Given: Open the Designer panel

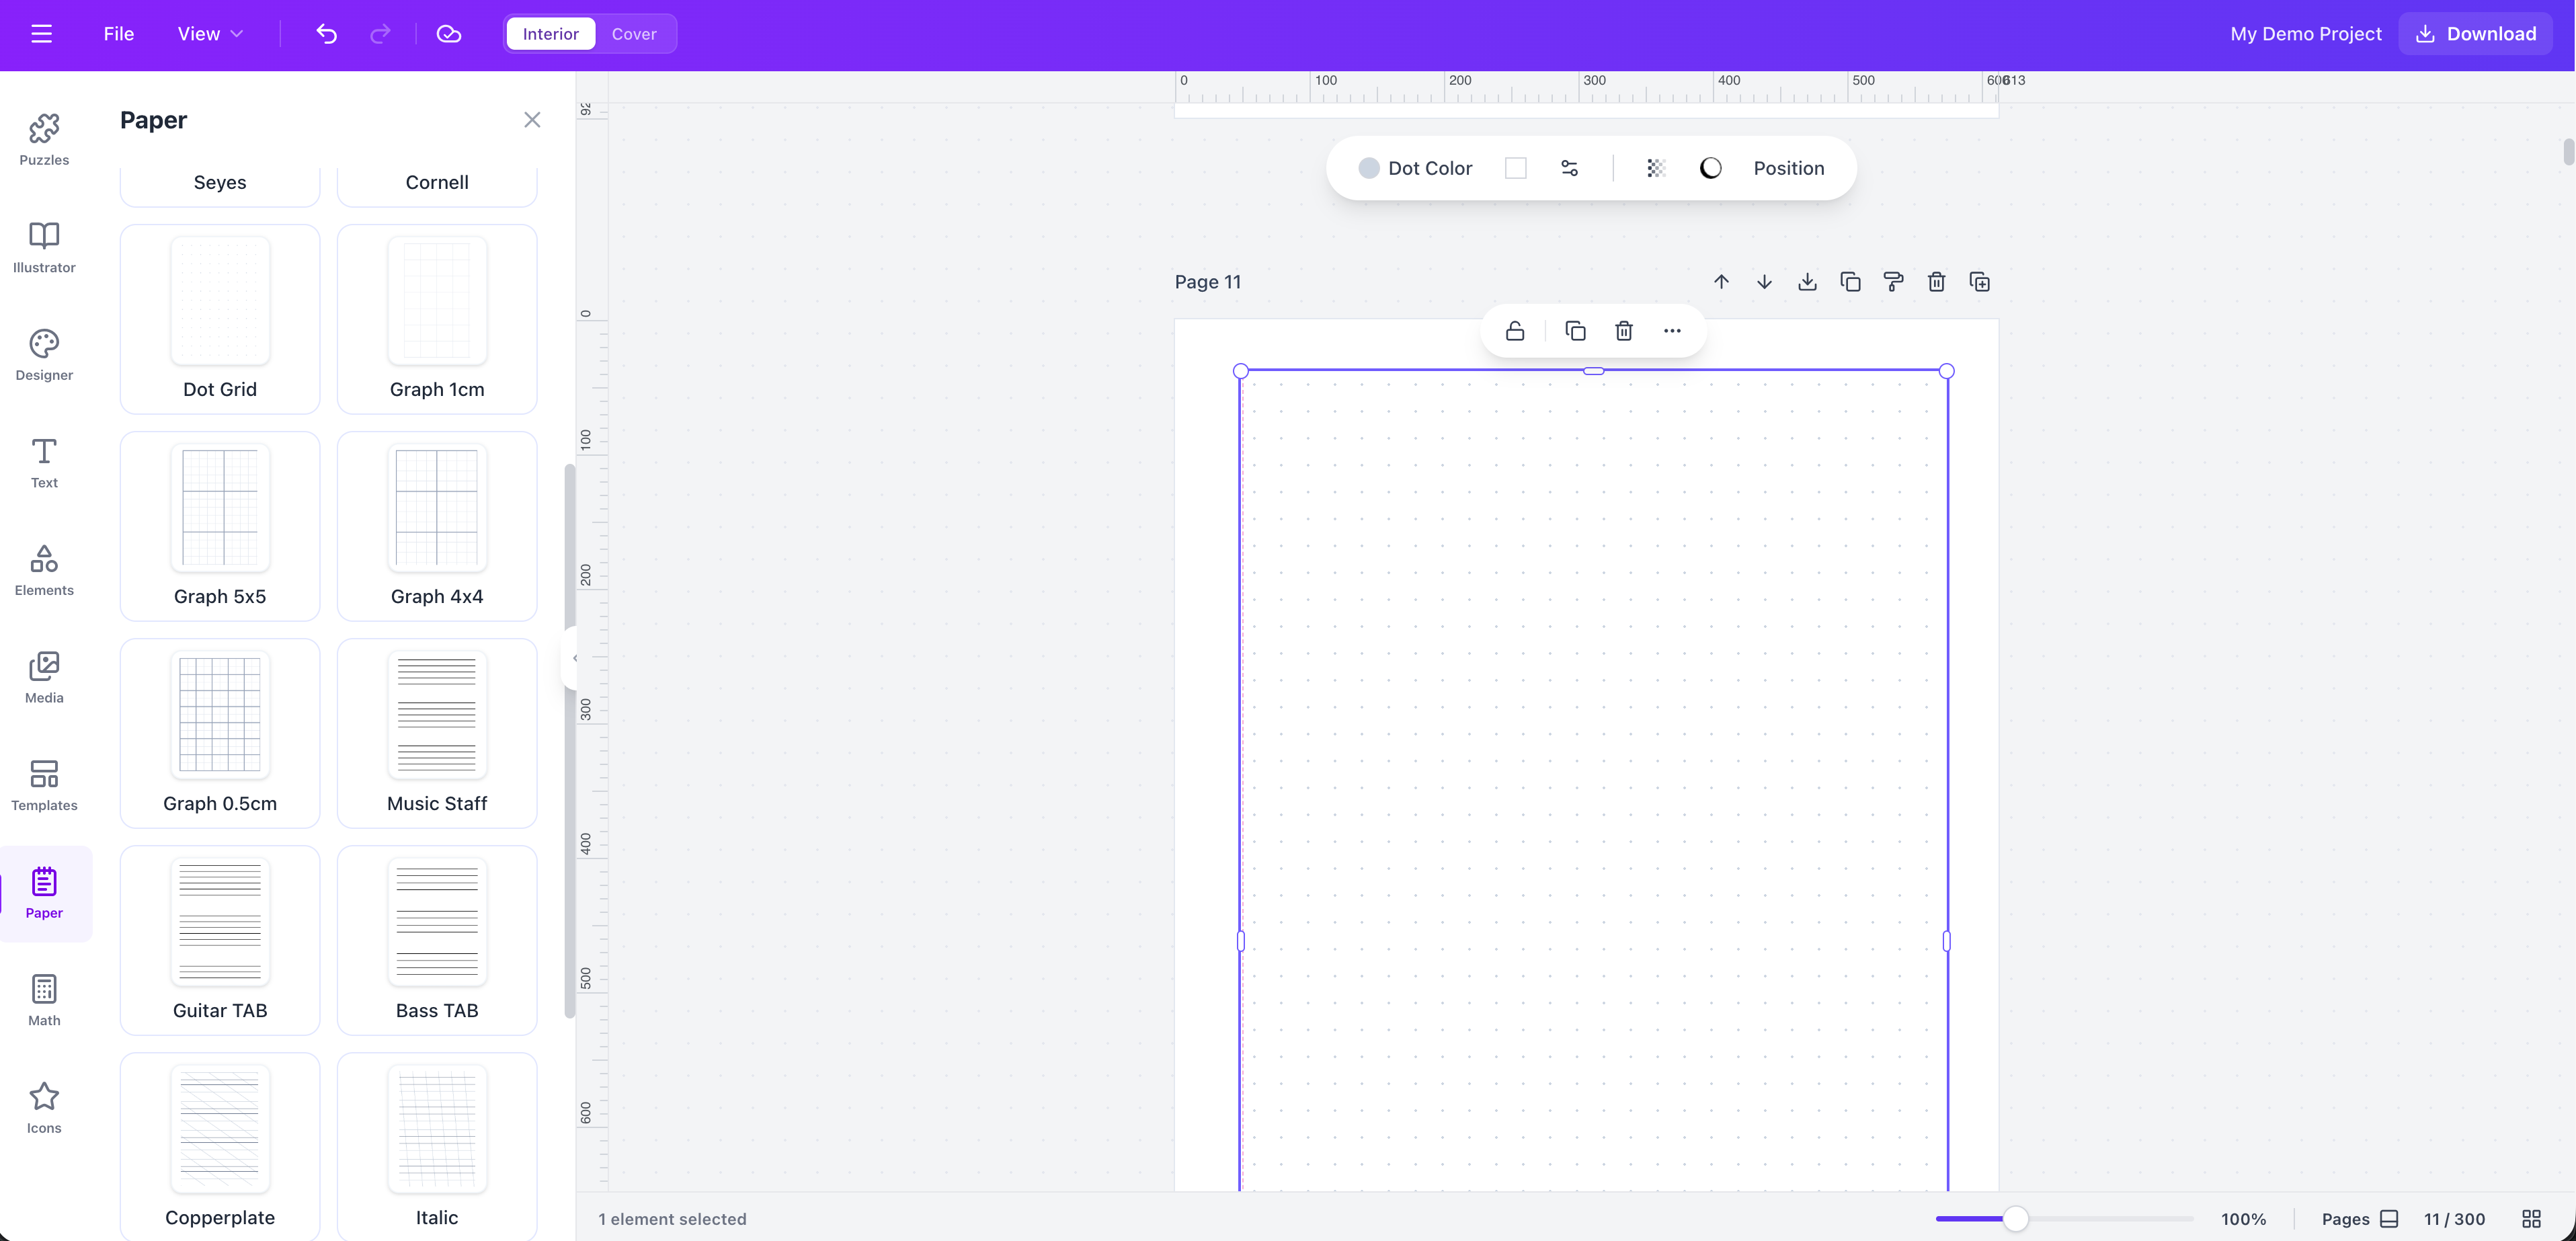Looking at the screenshot, I should [44, 356].
